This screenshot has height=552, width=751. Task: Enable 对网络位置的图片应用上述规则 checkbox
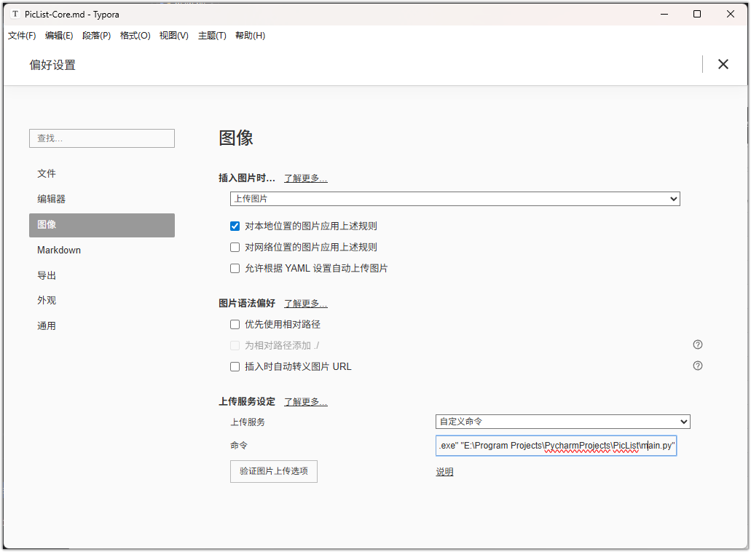[x=235, y=247]
